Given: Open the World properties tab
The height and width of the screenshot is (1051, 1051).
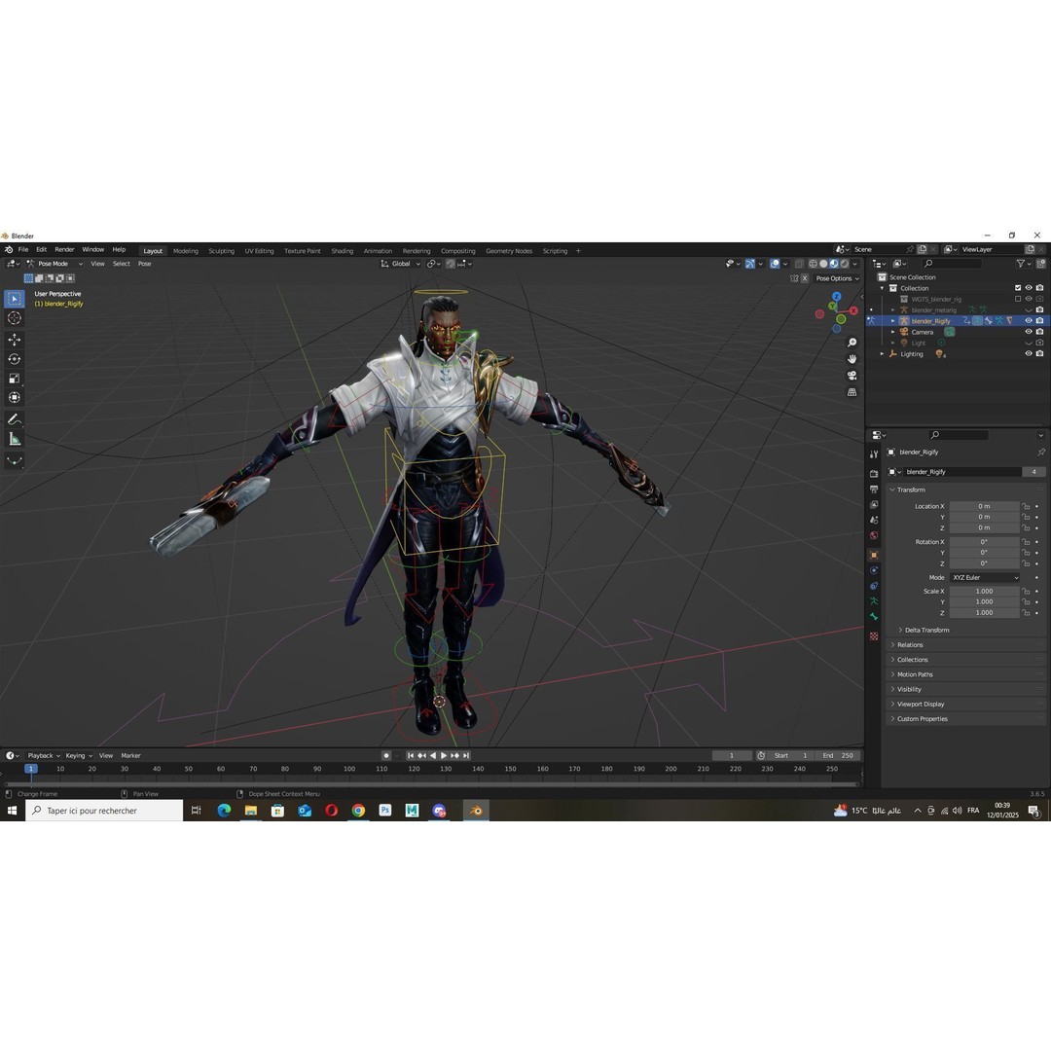Looking at the screenshot, I should (x=874, y=535).
